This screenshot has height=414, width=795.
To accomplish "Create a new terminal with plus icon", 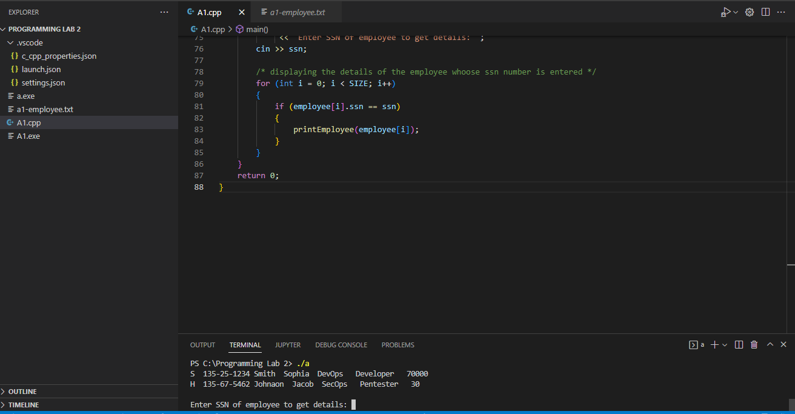I will (714, 345).
